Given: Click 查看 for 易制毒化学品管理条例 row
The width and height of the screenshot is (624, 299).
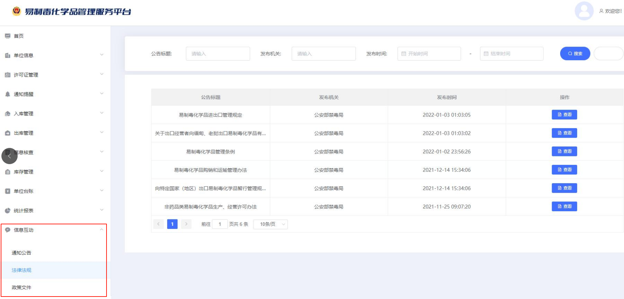Looking at the screenshot, I should pos(564,151).
